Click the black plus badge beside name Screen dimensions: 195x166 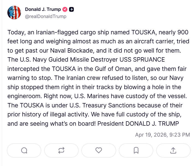pyautogui.click(x=72, y=10)
